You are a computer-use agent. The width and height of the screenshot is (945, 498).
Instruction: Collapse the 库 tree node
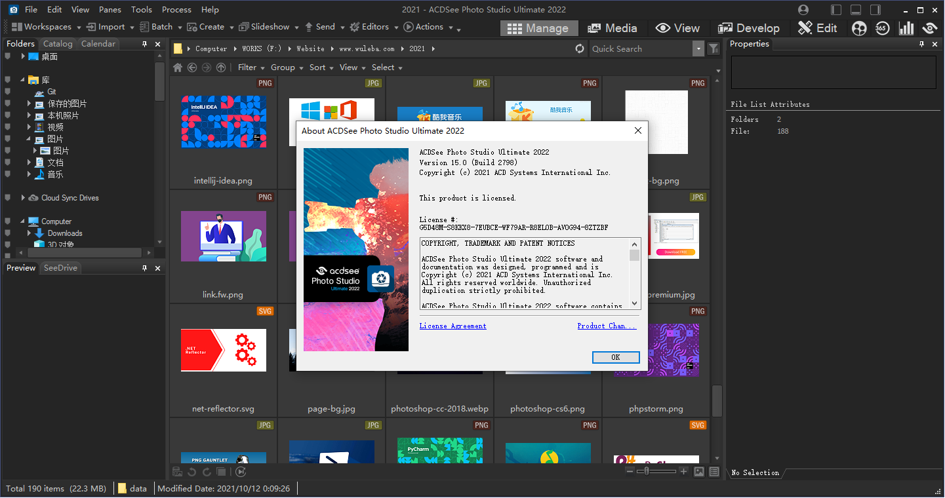[x=23, y=80]
